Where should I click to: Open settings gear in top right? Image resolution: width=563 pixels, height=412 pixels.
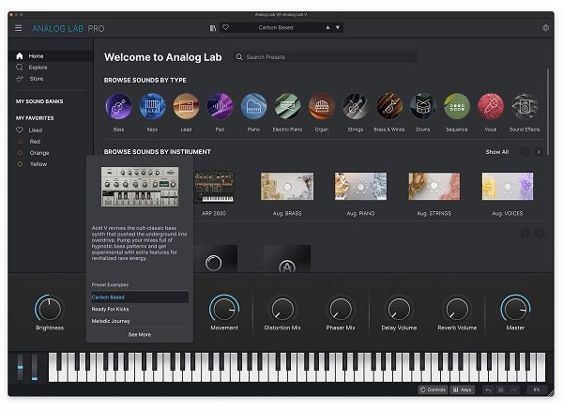545,28
